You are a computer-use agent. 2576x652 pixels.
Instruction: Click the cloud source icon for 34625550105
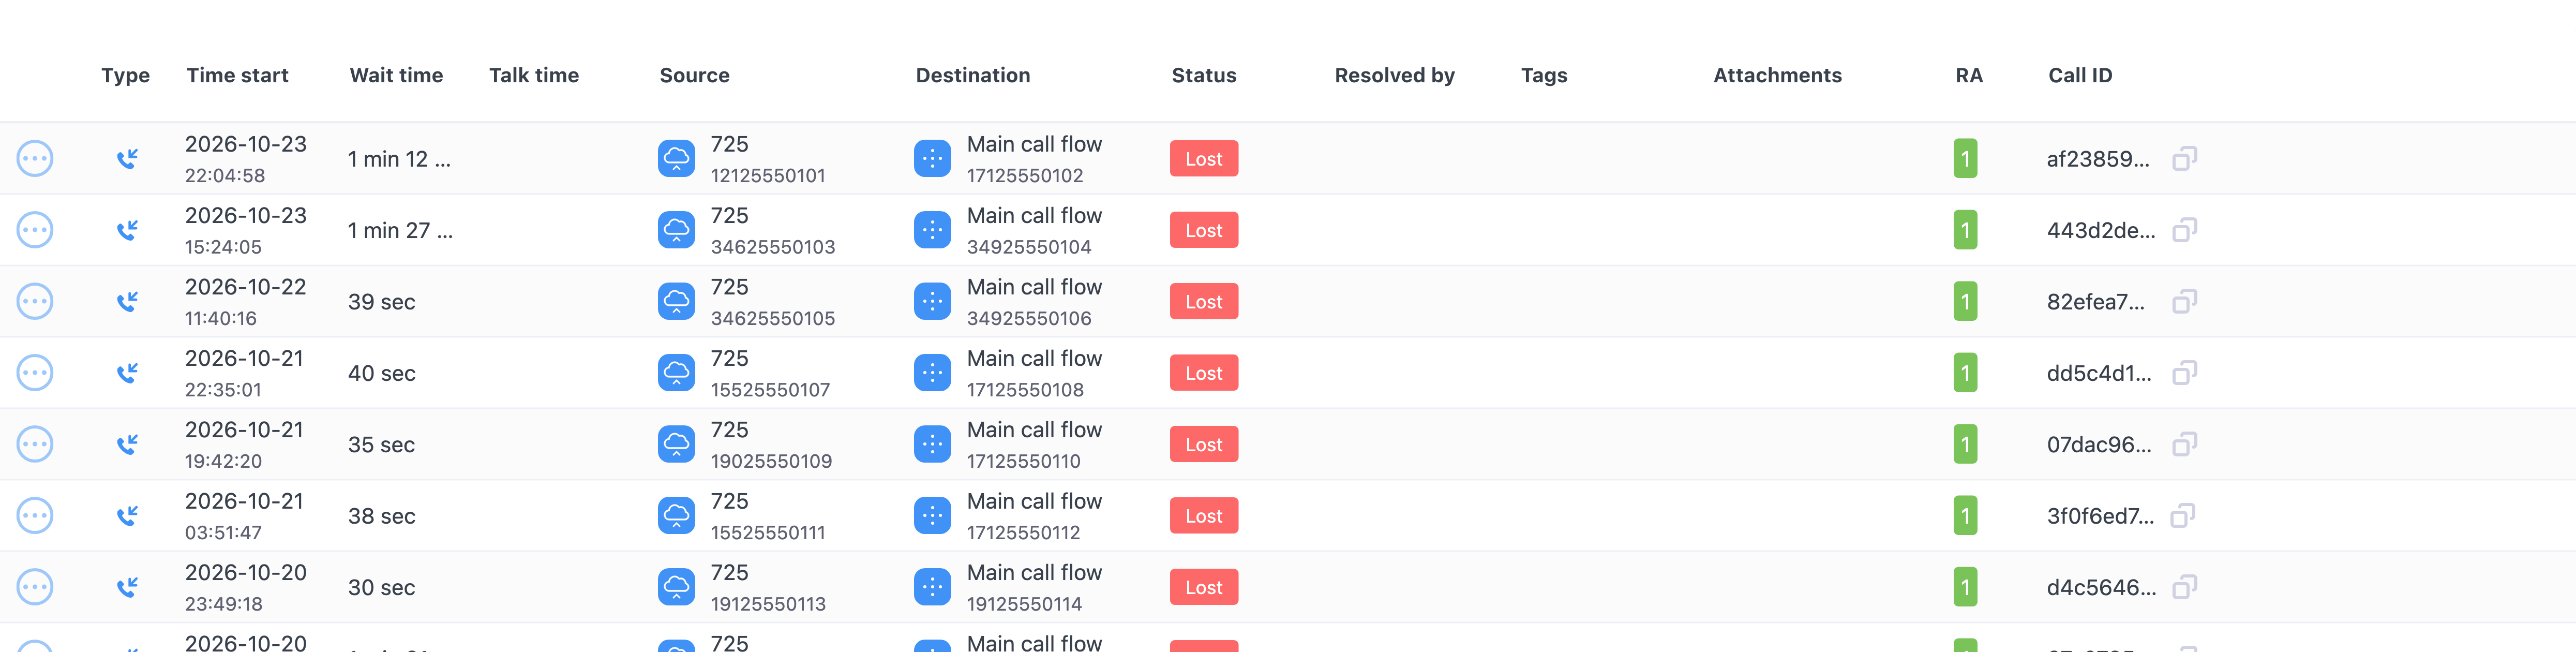coord(676,301)
